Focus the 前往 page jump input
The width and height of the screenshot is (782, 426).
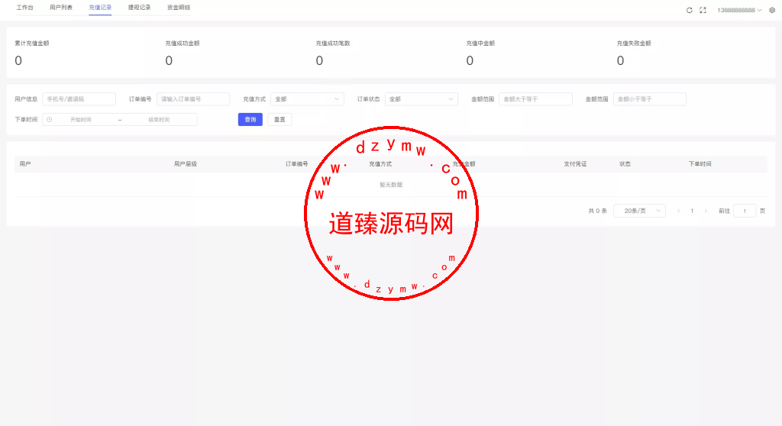pyautogui.click(x=745, y=211)
